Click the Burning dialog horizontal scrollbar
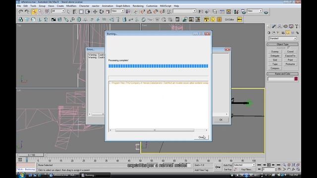Image resolution: width=317 pixels, height=178 pixels. tap(155, 130)
